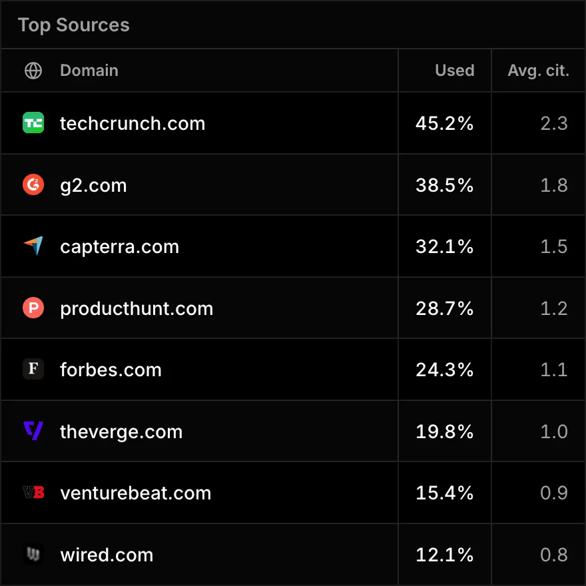The height and width of the screenshot is (586, 586).
Task: Open g2.com
Action: coord(93,185)
